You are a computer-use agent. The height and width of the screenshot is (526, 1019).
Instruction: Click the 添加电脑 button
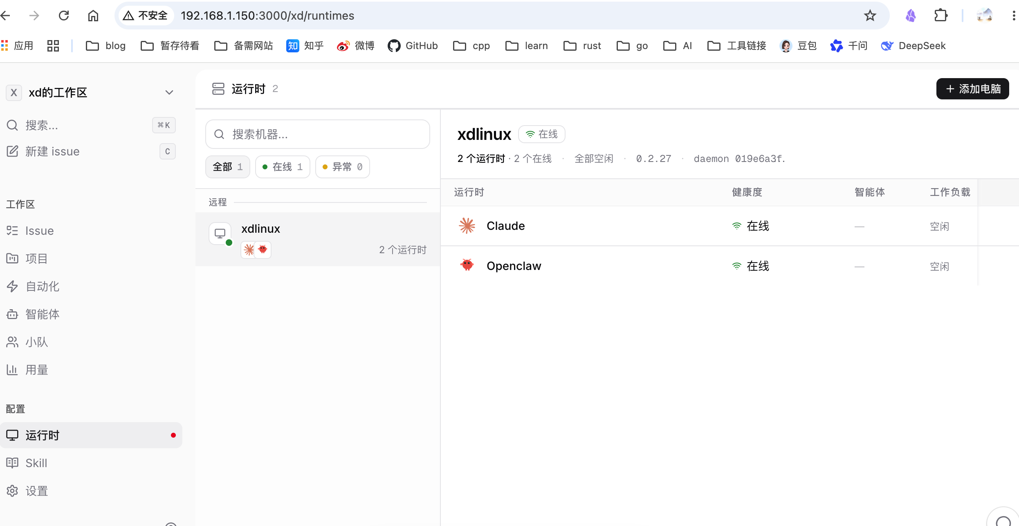(972, 89)
